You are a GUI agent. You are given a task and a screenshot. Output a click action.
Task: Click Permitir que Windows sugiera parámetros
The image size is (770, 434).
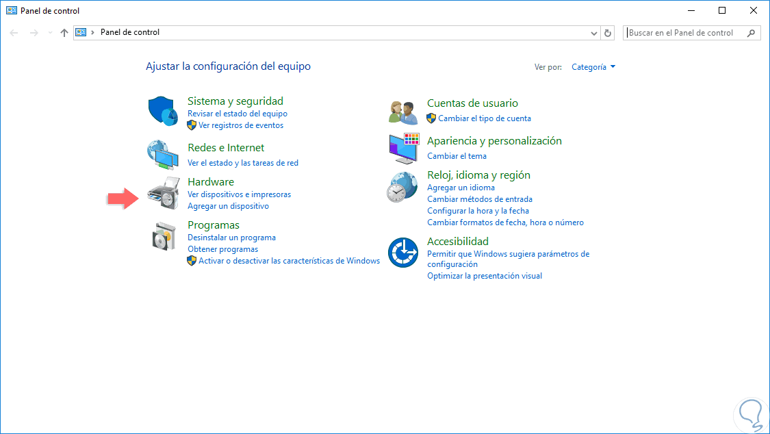pos(509,259)
